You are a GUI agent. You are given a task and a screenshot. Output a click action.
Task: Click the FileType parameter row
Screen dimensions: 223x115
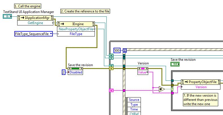(x=76, y=34)
